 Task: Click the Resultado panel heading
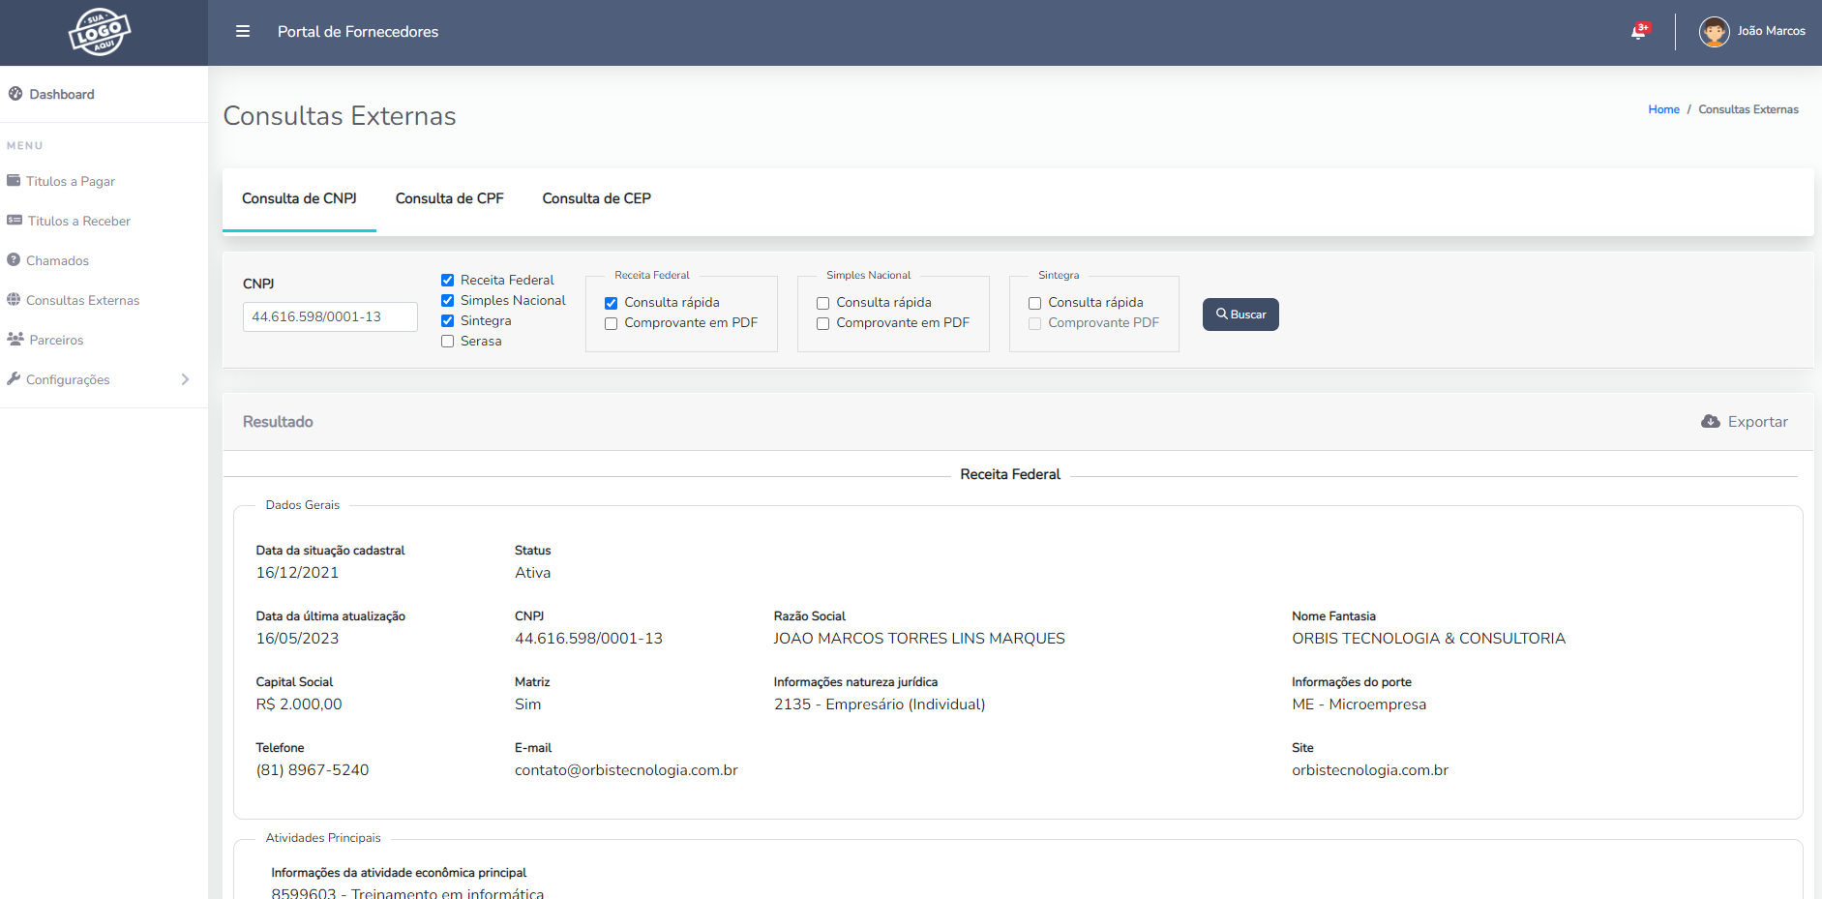(x=278, y=422)
